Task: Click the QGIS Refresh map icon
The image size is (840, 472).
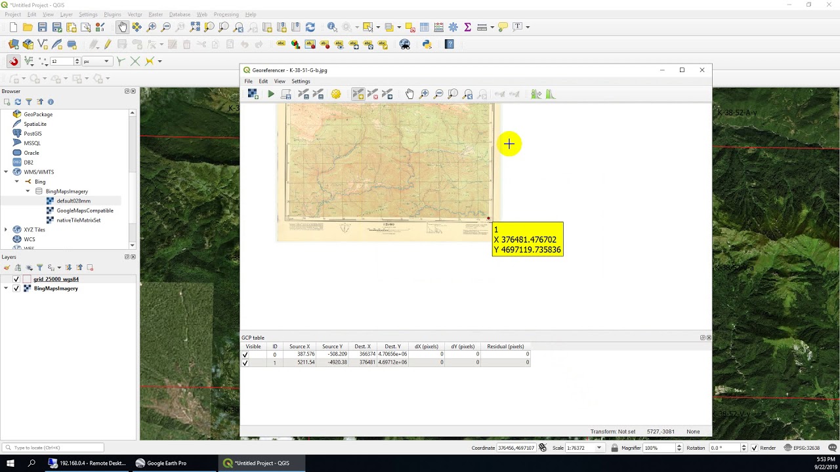Action: tap(310, 27)
